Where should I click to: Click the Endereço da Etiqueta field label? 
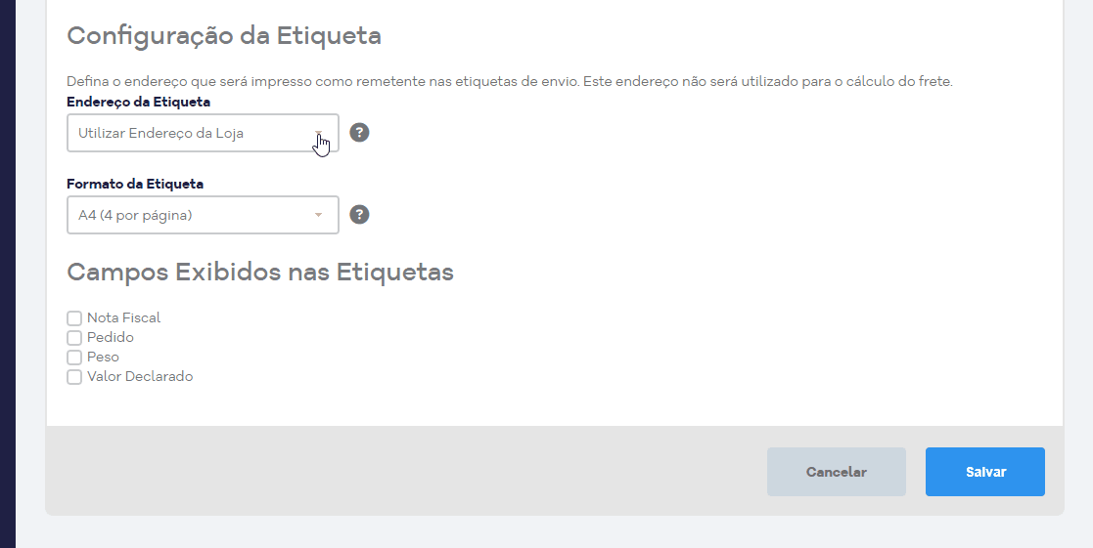pos(139,102)
